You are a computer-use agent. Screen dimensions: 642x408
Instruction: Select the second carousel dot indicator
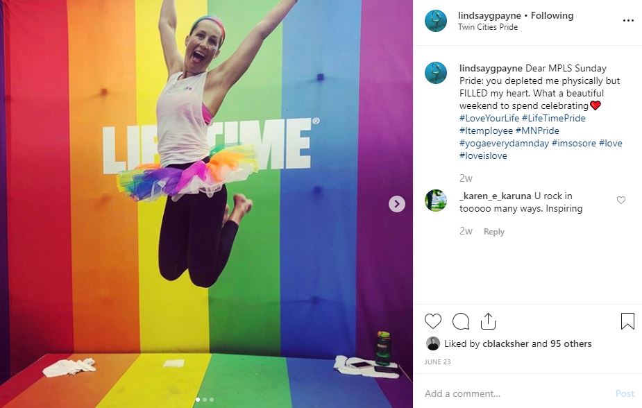tap(205, 400)
